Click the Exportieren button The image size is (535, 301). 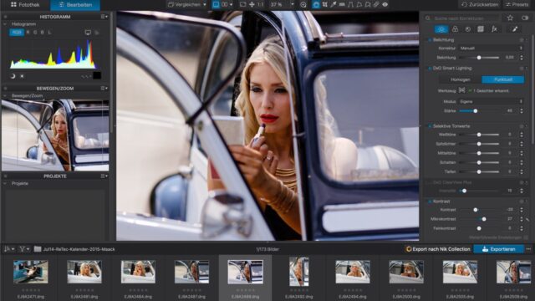coord(498,249)
